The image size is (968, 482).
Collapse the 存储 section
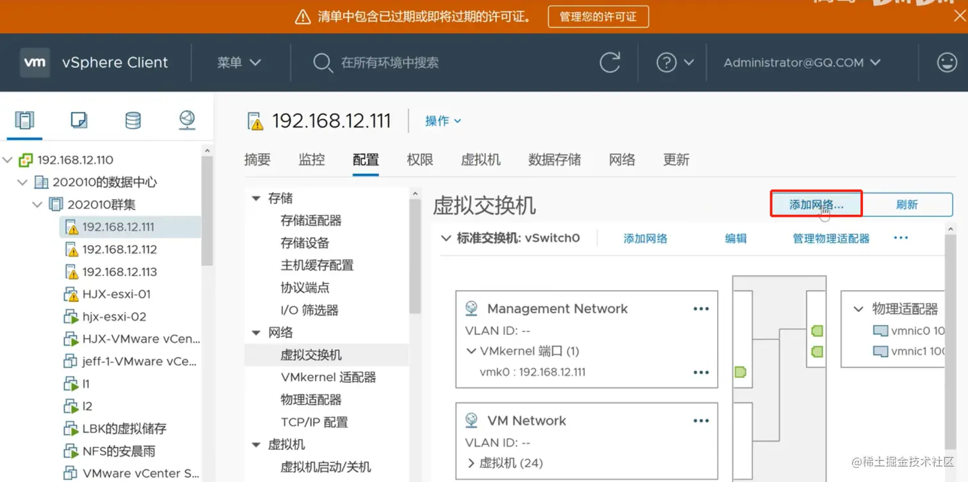[256, 198]
